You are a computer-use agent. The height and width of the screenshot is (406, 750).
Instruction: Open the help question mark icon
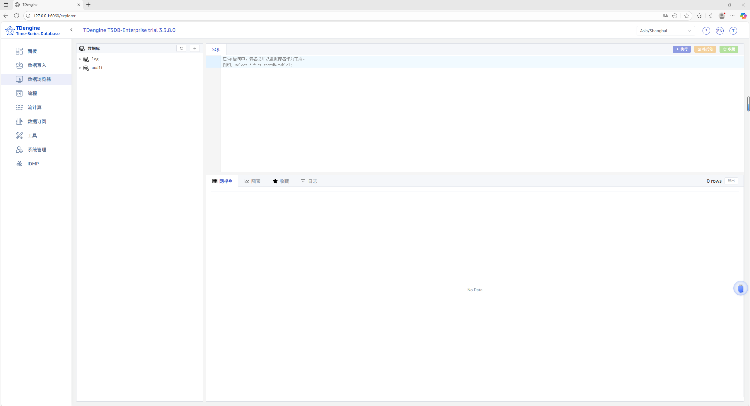(x=706, y=31)
